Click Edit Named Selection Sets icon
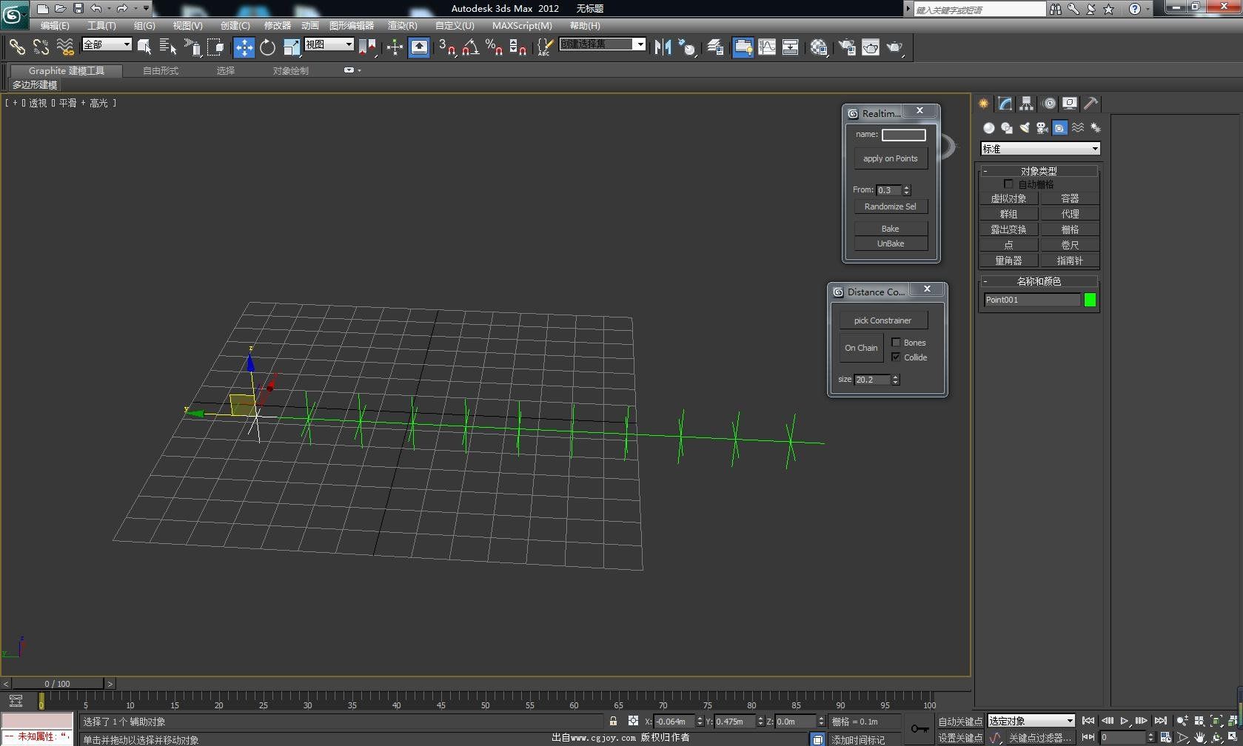The height and width of the screenshot is (746, 1243). (x=544, y=47)
